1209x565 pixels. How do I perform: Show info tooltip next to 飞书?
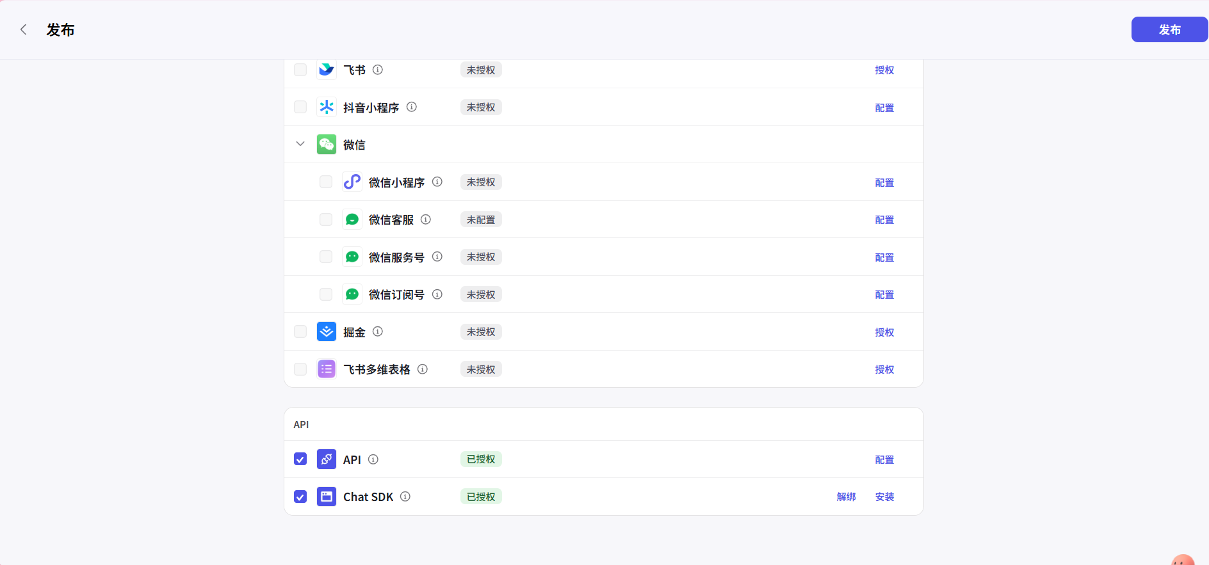tap(378, 70)
